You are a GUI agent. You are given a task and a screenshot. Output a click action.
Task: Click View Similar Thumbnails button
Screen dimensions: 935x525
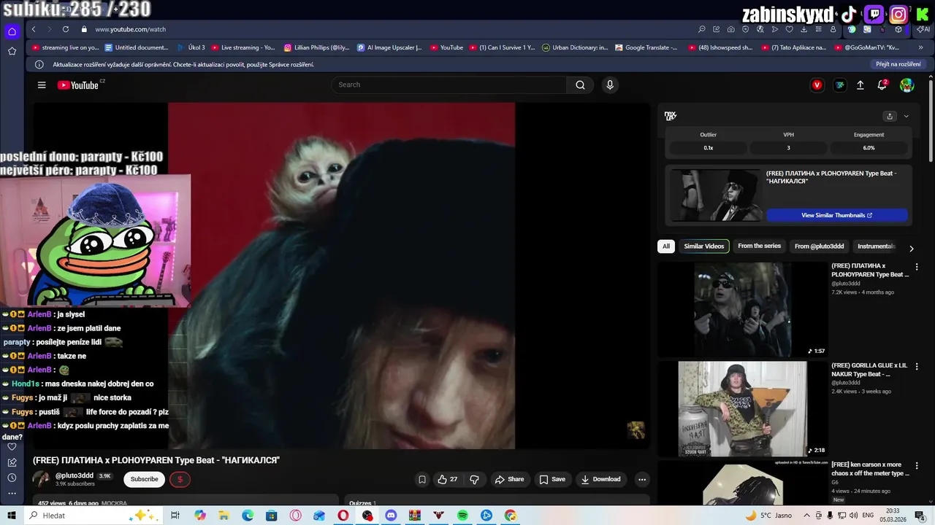click(837, 215)
